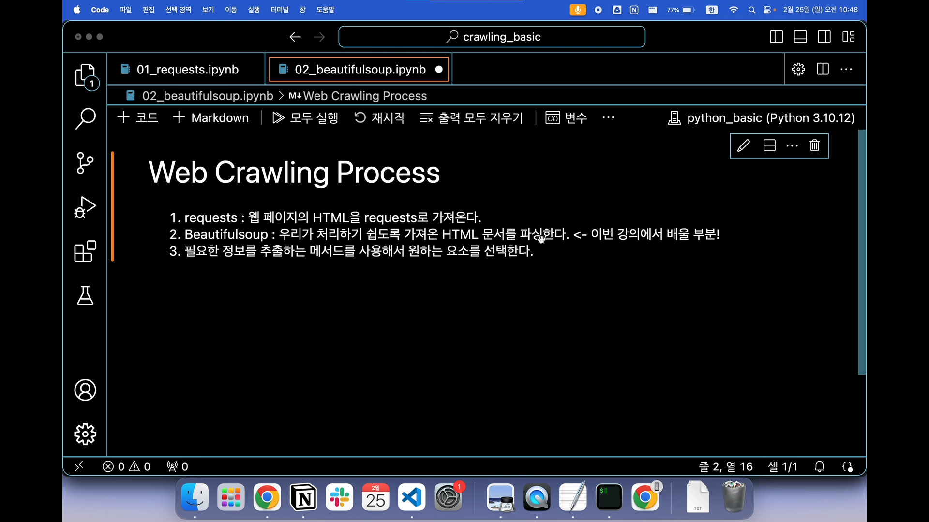Click the 모두 실행 run all button
This screenshot has height=522, width=929.
(305, 117)
